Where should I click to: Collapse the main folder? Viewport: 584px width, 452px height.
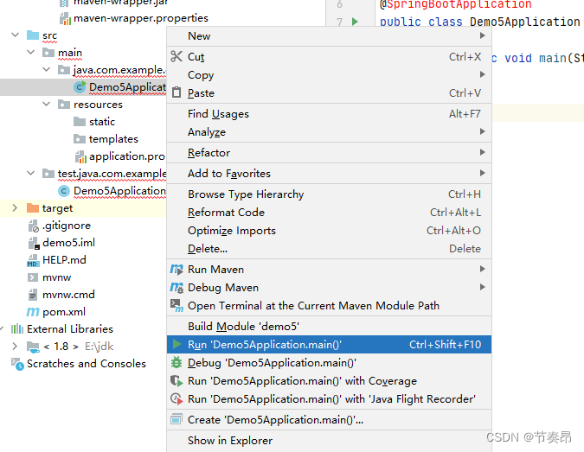pyautogui.click(x=31, y=52)
